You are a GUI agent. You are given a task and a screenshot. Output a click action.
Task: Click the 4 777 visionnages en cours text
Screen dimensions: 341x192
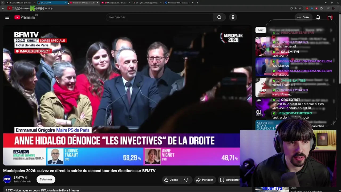(x=23, y=190)
